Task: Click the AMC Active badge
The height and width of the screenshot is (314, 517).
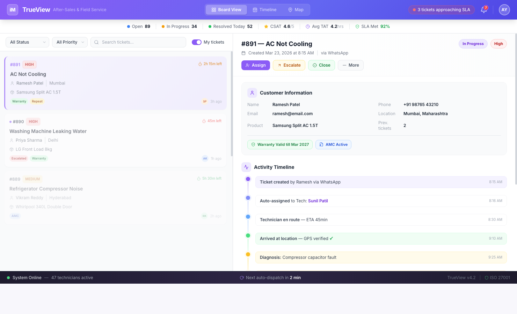Action: click(x=333, y=144)
